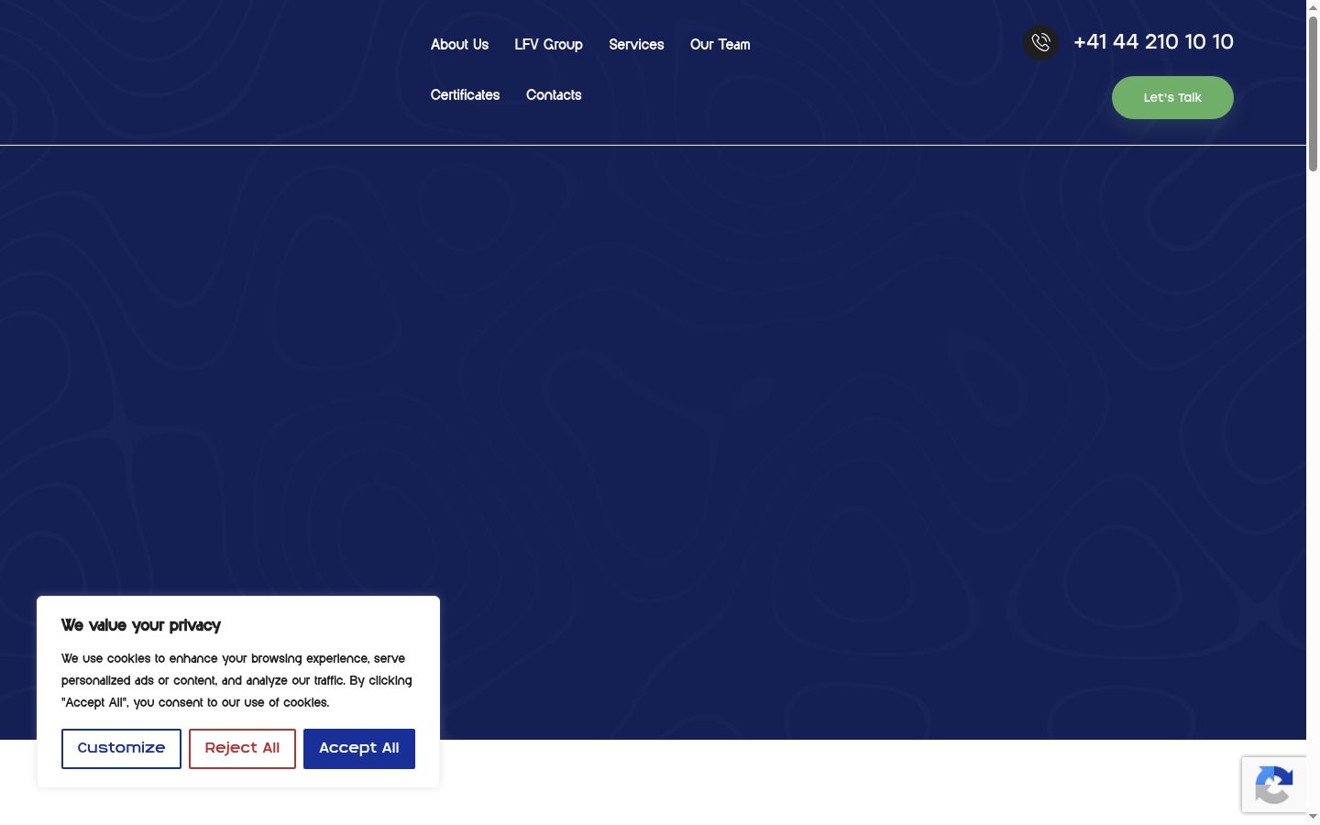Screen dimensions: 1320x825
Task: Click the scrollbar down arrow
Action: 1313,817
